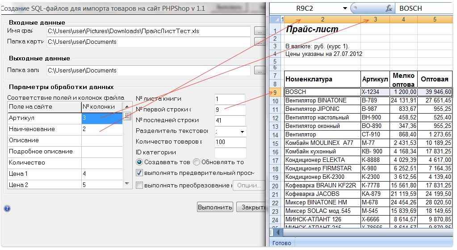Click the field table scroll-up arrow

[127, 107]
